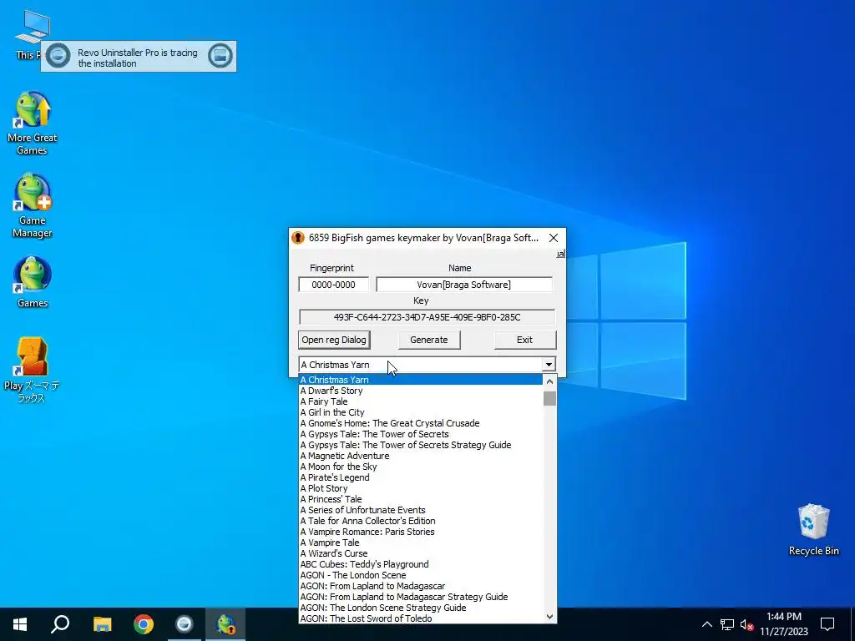This screenshot has height=641, width=855.
Task: Click the Fingerprint input field
Action: 333,285
